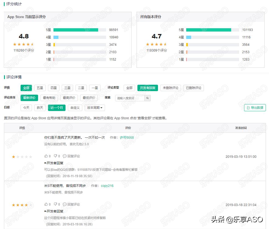Select the 自定义 date option

75,108
